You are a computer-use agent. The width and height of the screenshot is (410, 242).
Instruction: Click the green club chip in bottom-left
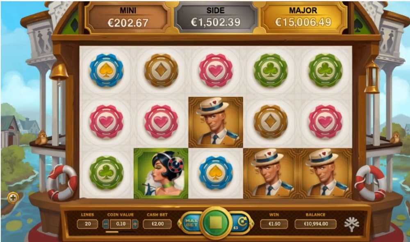point(106,173)
